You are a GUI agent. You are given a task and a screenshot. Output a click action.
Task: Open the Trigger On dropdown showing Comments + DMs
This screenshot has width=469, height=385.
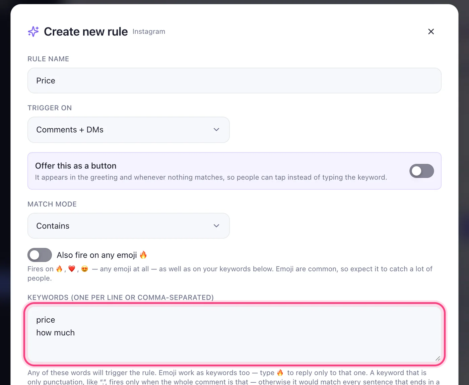point(129,130)
